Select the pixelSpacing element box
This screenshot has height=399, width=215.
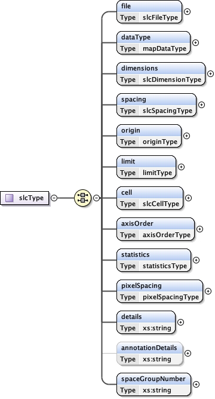click(x=160, y=291)
